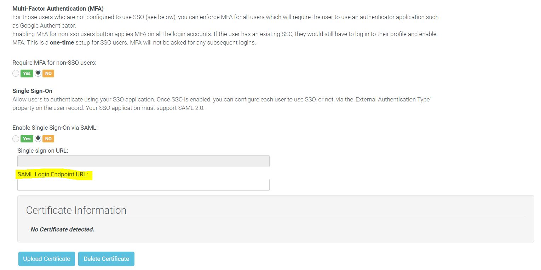Click green Yes badge under Enable SAML

coord(27,139)
